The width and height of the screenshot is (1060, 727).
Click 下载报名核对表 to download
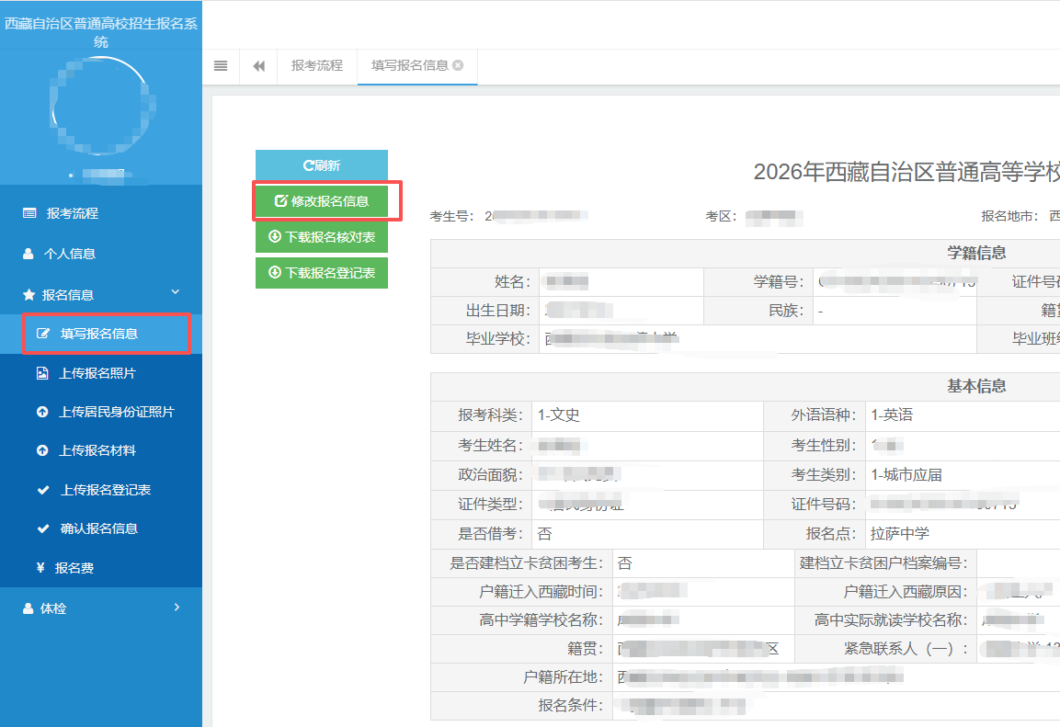322,237
